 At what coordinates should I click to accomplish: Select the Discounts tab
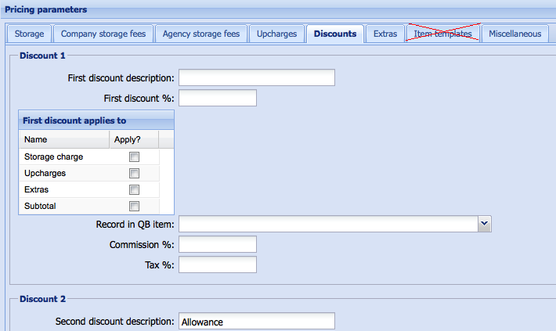pos(334,34)
